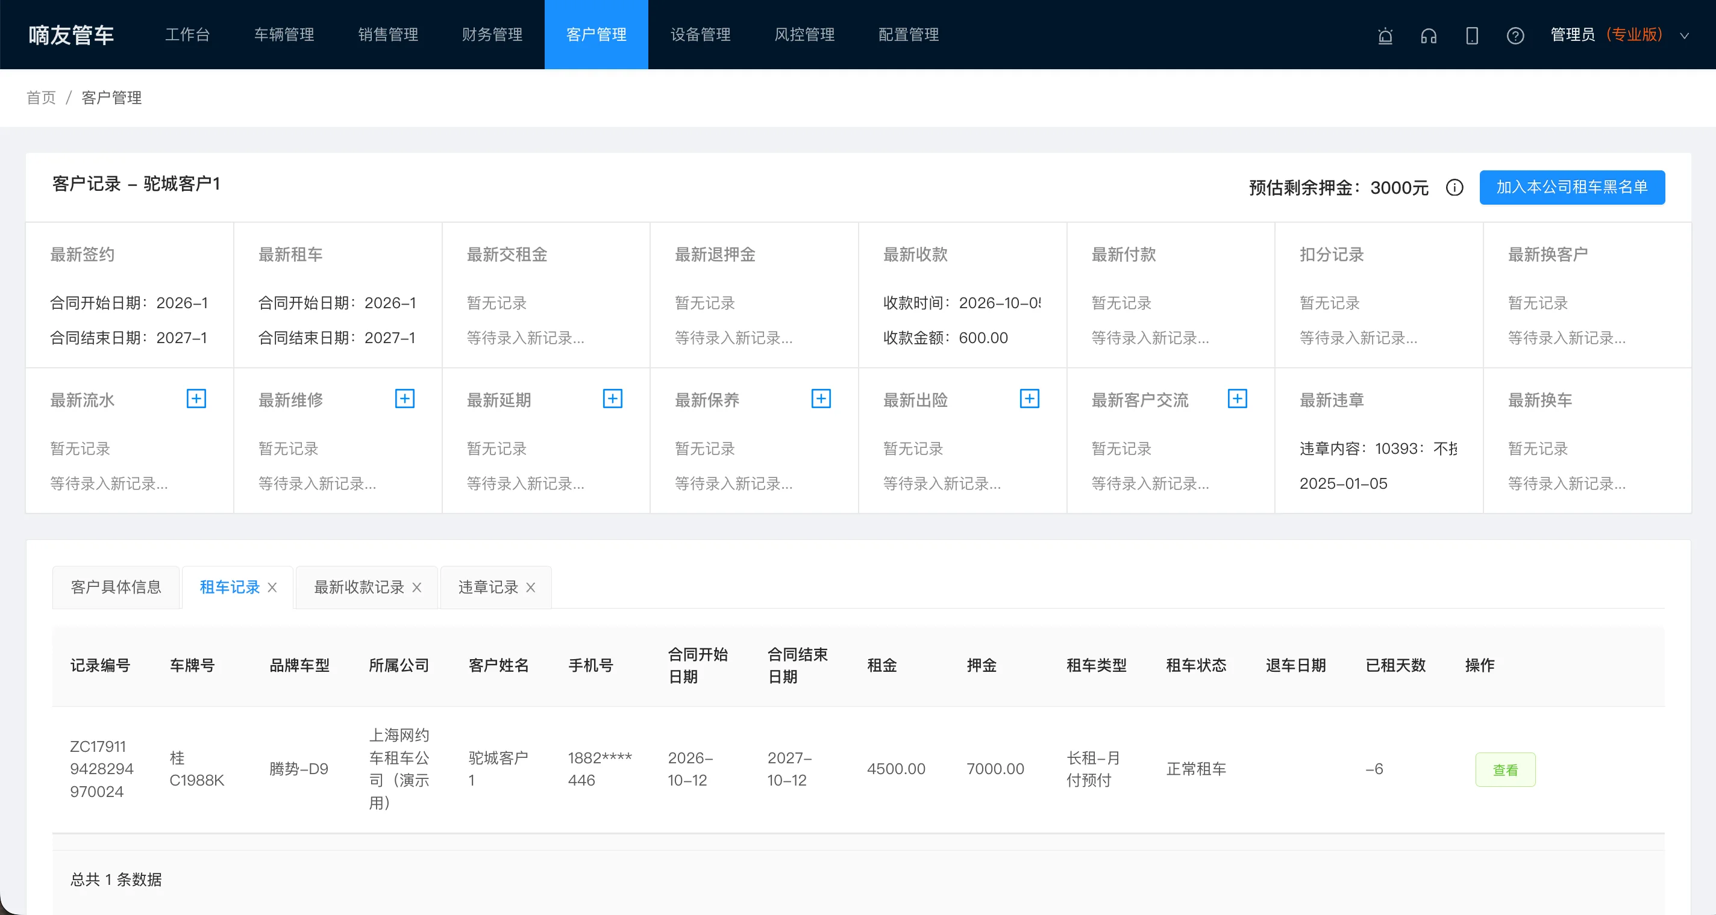
Task: Add a new 最新保养 record
Action: coord(821,399)
